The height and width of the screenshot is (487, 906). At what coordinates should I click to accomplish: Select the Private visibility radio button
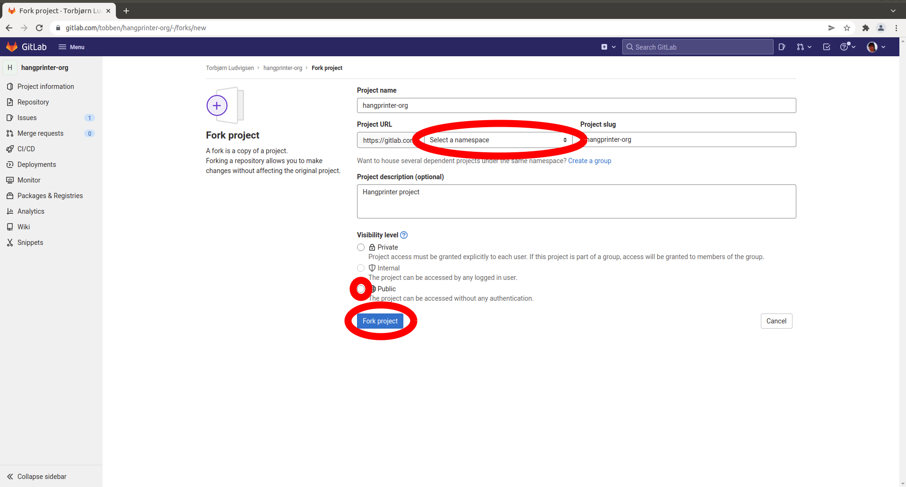[x=361, y=247]
